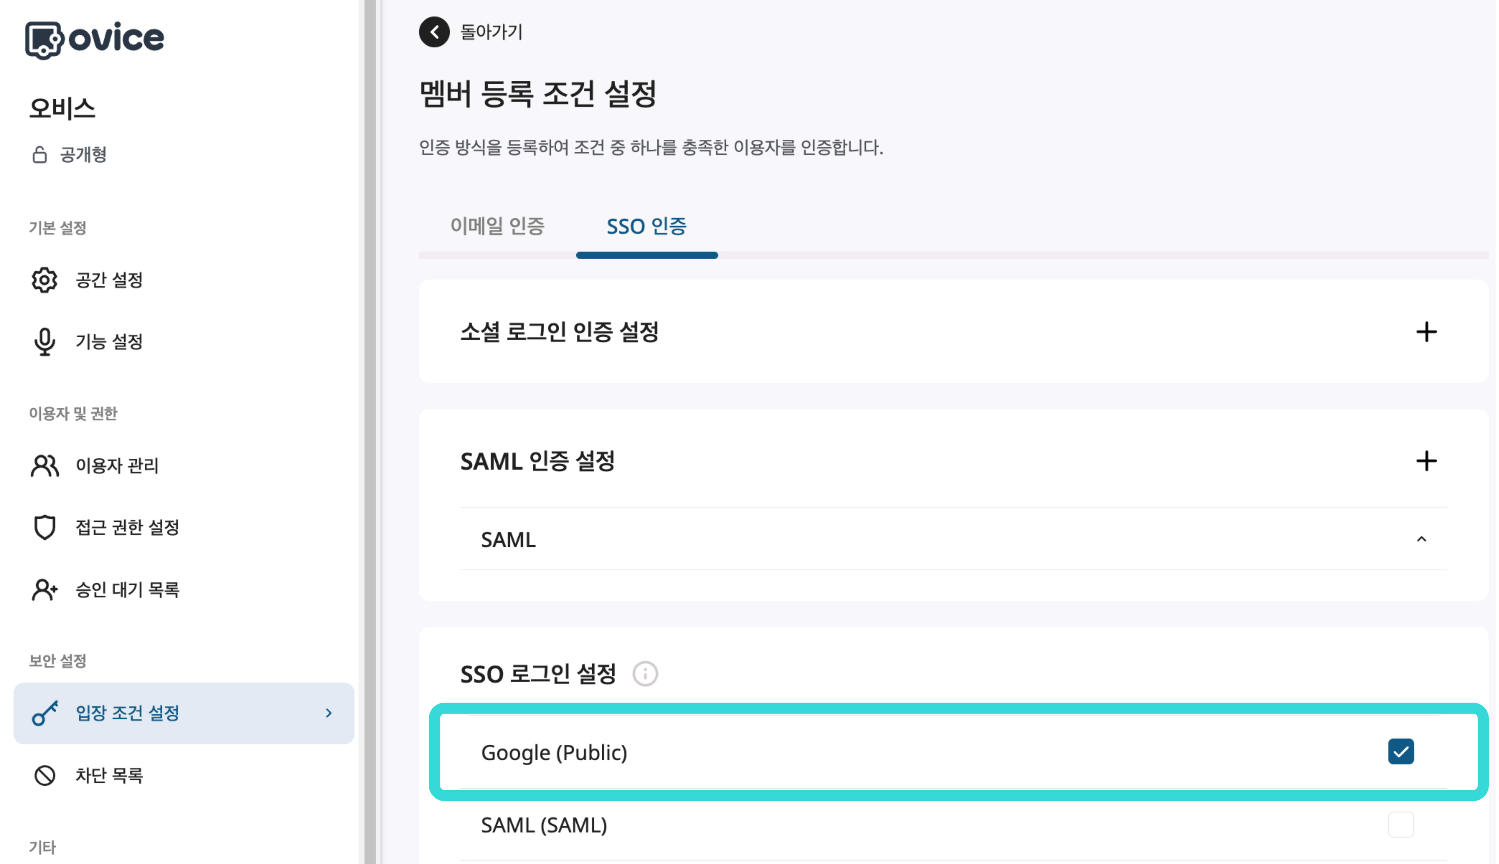This screenshot has width=1499, height=864.
Task: Enable the SAML (SAML) checkbox
Action: point(1401,824)
